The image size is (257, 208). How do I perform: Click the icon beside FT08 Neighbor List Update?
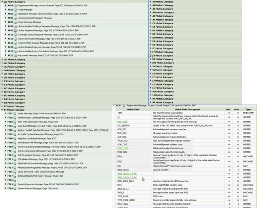point(15,139)
